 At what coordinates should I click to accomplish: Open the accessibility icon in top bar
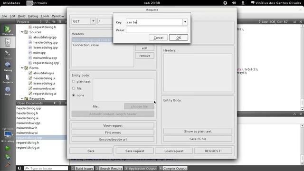[x=225, y=3]
